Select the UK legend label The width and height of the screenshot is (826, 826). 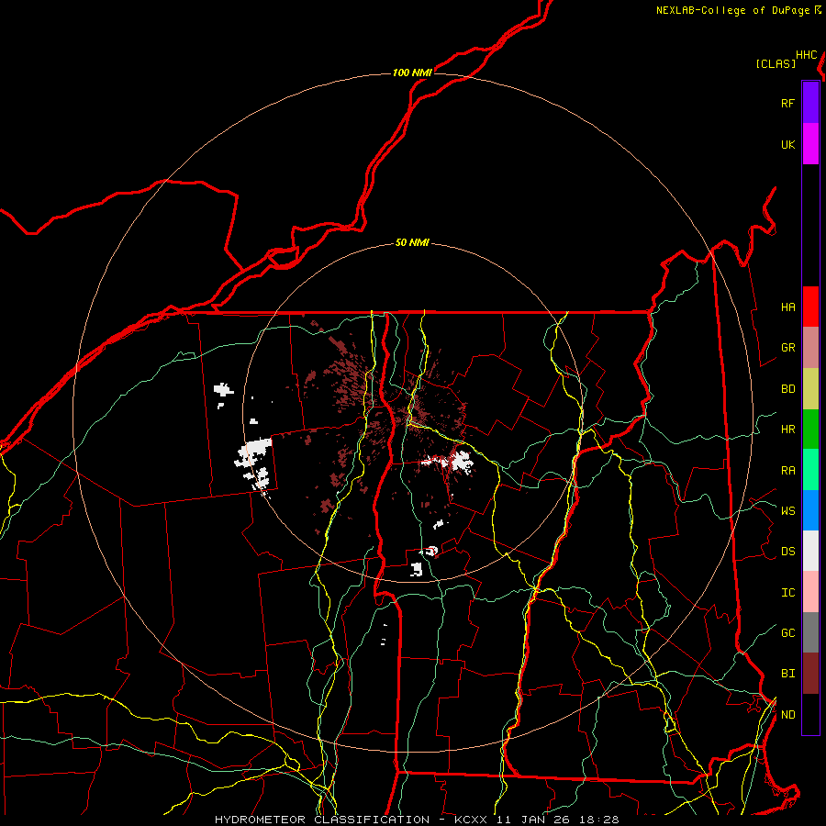pyautogui.click(x=787, y=144)
